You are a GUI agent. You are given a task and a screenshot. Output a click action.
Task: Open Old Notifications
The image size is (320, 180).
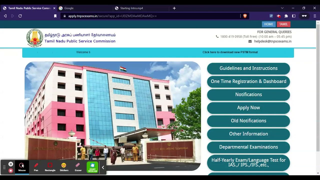pos(248,121)
